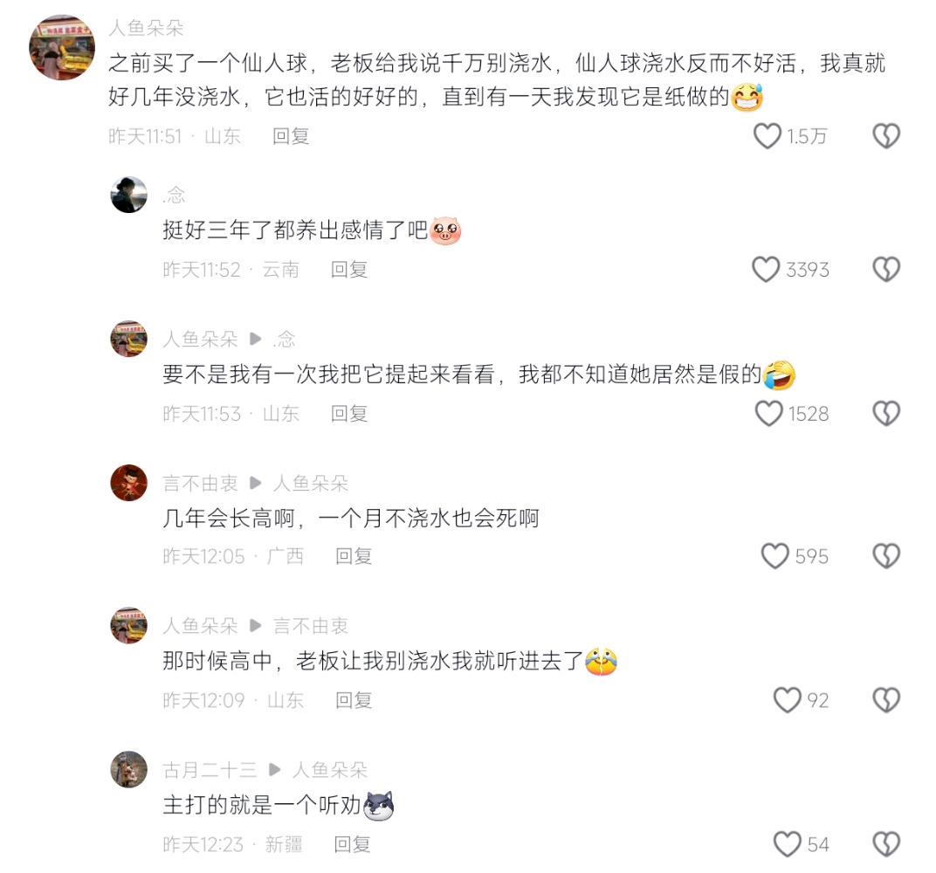Screen dimensions: 936x873
Task: Open the .念 user profile name
Action: click(174, 195)
